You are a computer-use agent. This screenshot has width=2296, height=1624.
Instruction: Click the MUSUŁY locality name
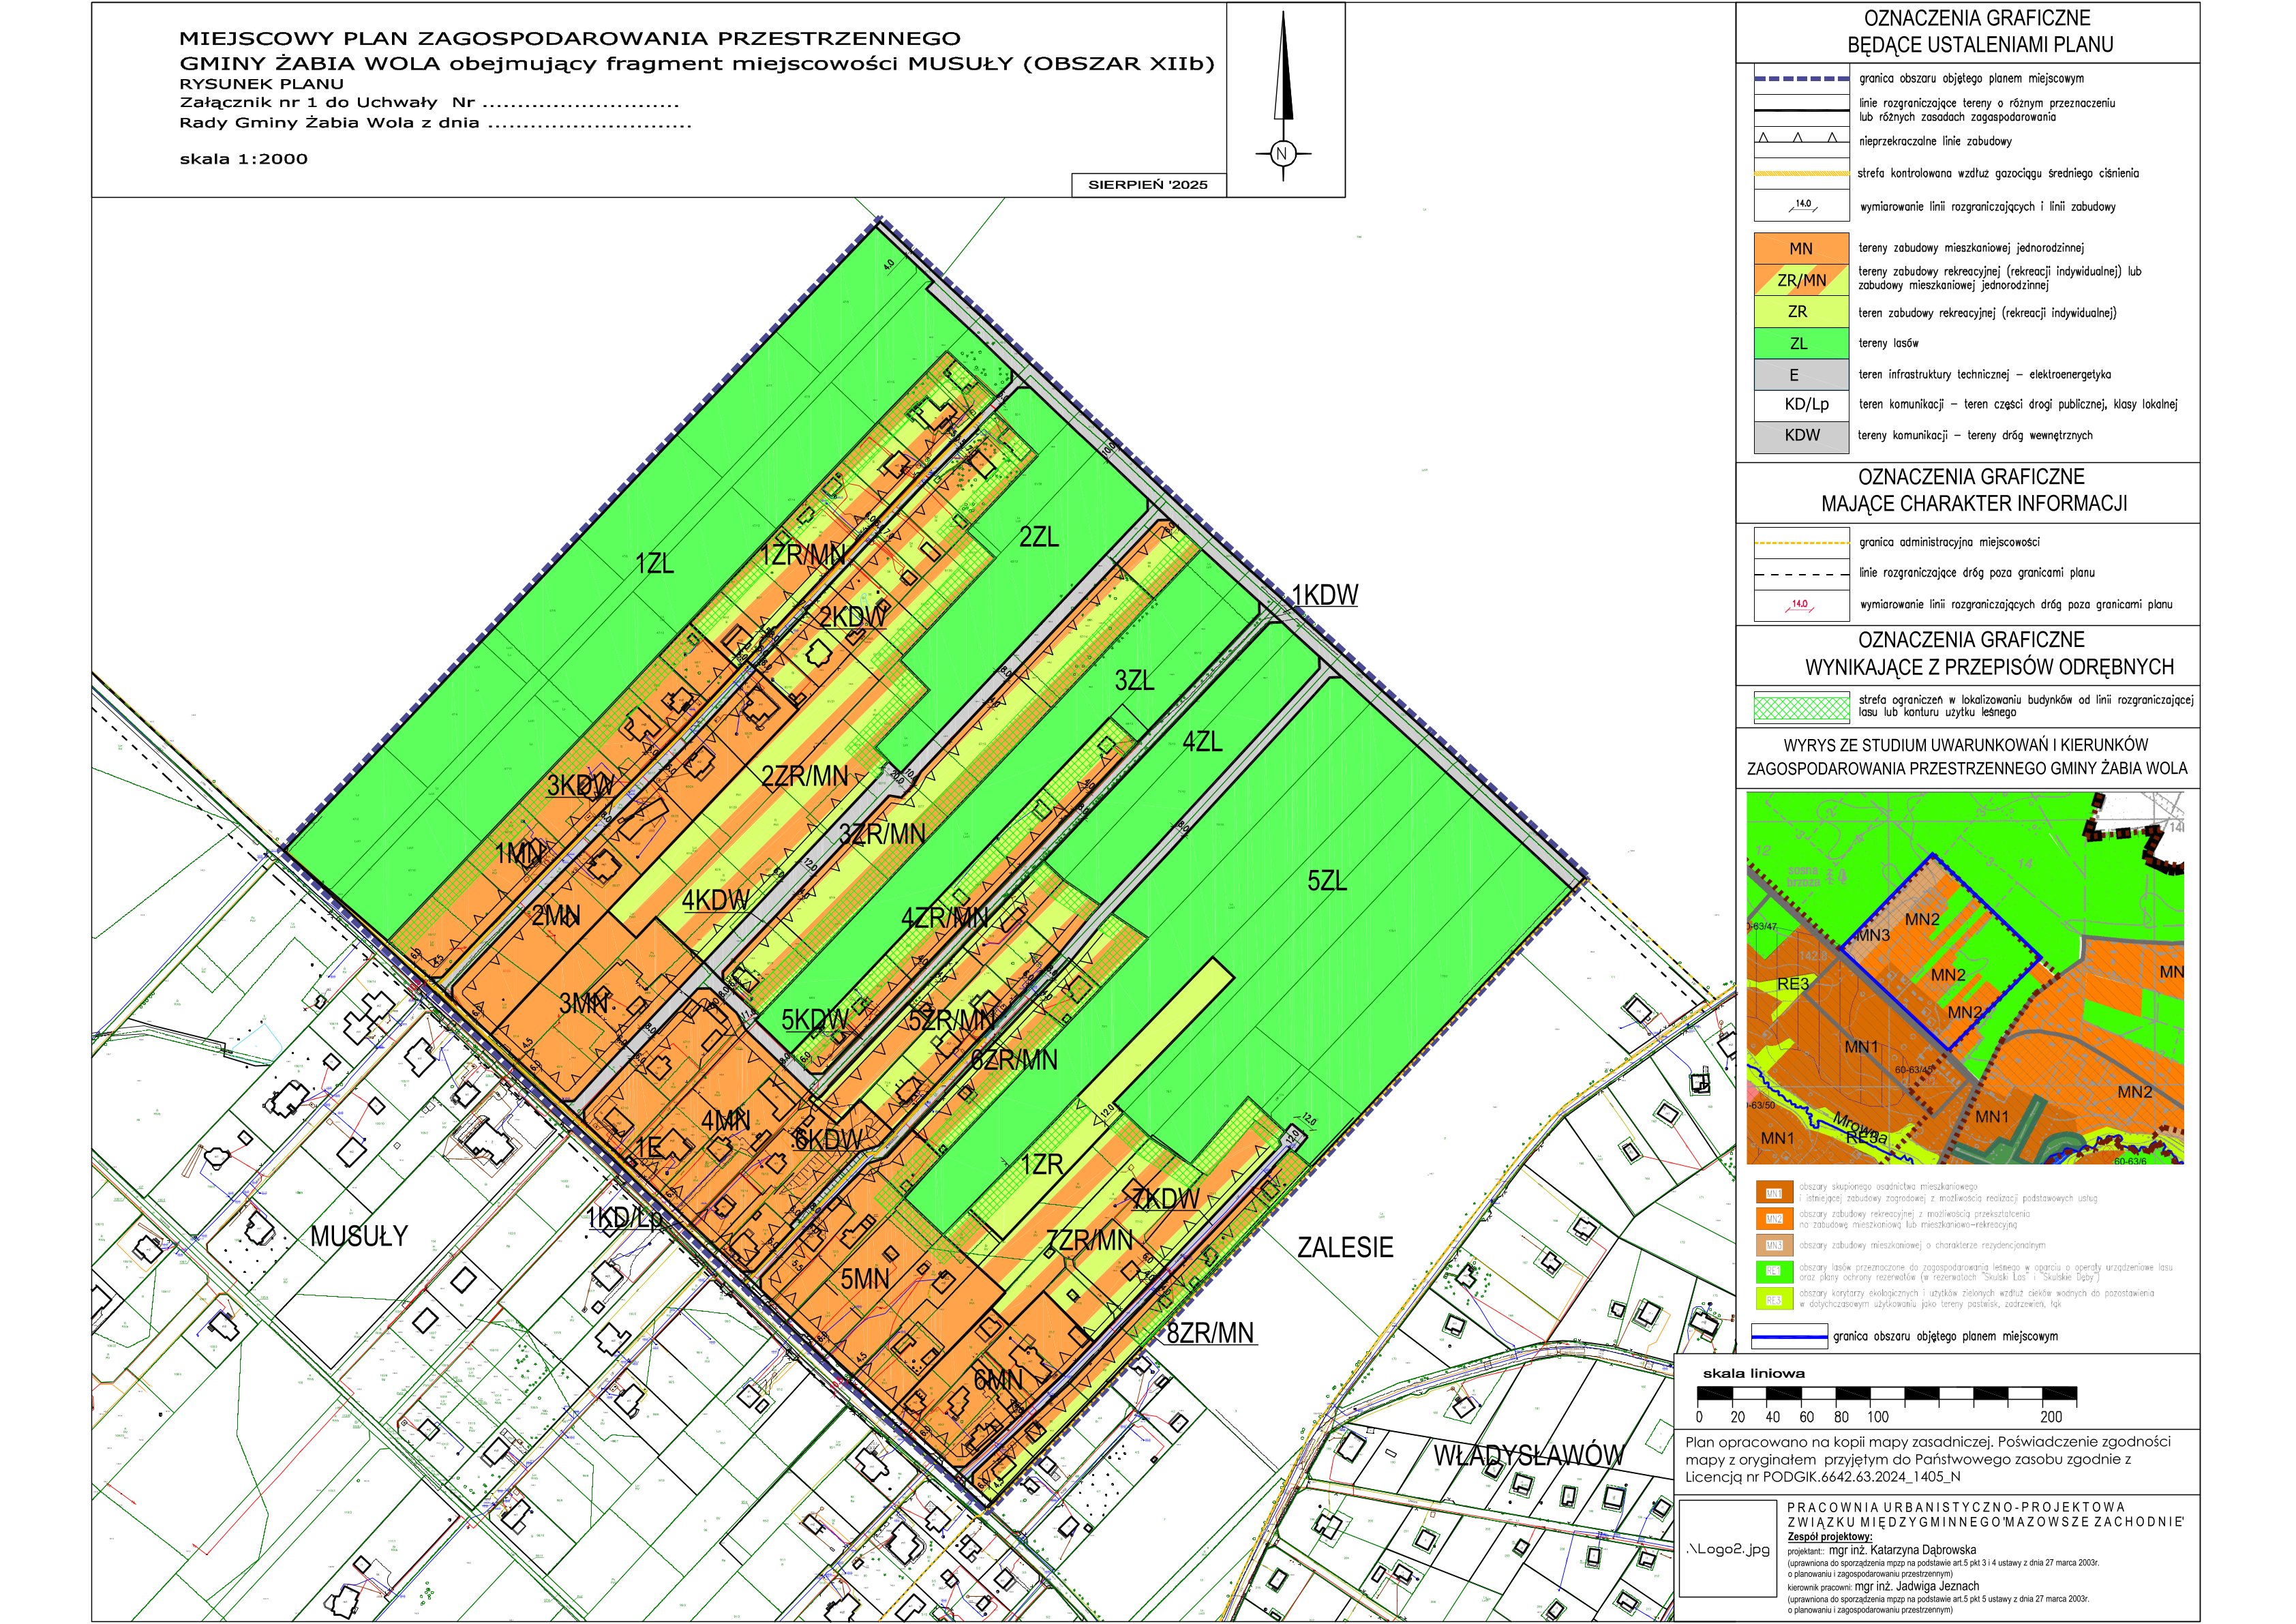pyautogui.click(x=359, y=1236)
